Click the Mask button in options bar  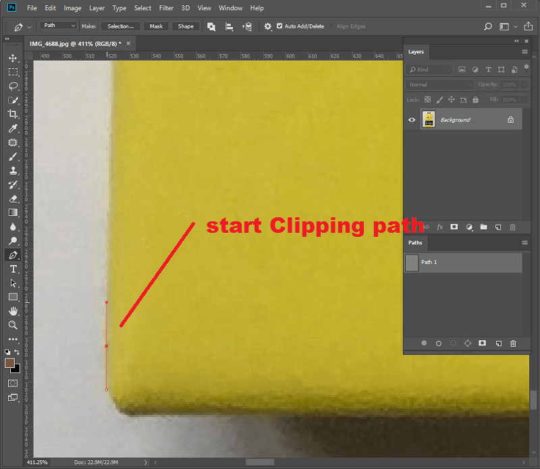click(156, 26)
